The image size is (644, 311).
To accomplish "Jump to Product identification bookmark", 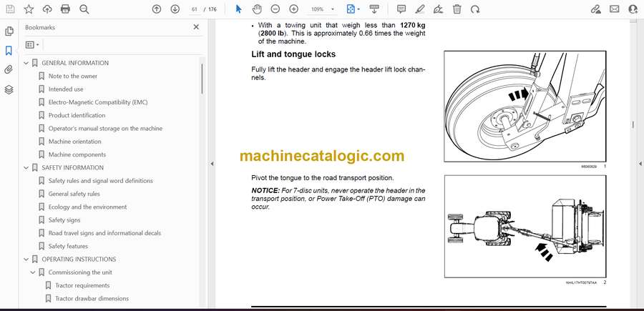I will (77, 115).
